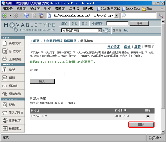Click the Style icon in status bar
This screenshot has height=142, width=166.
pyautogui.click(x=151, y=138)
